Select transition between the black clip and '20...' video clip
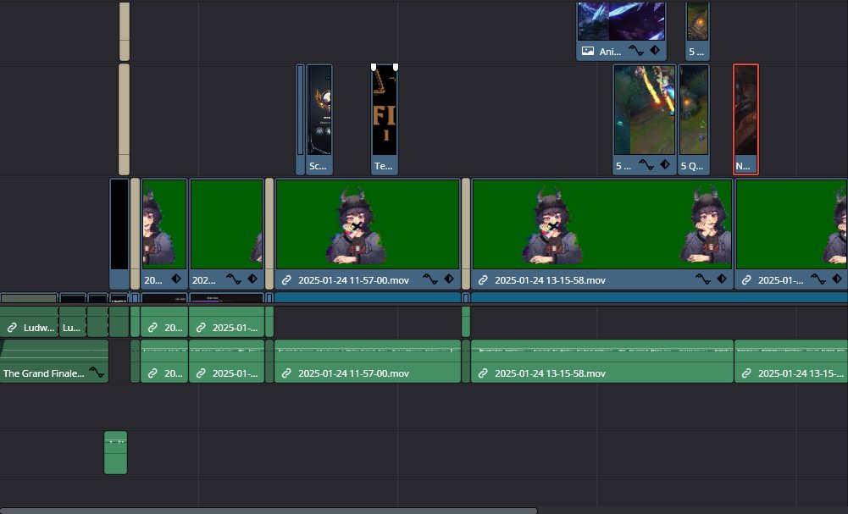 click(136, 234)
